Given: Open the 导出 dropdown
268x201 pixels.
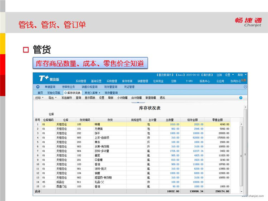Looking at the screenshot, I should click(x=53, y=98).
